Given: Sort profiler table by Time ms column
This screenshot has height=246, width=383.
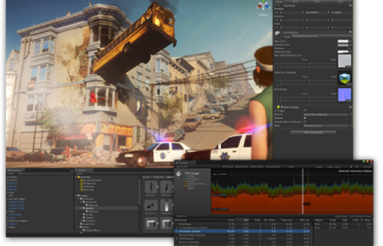Looking at the screenshot, I should coord(287,220).
